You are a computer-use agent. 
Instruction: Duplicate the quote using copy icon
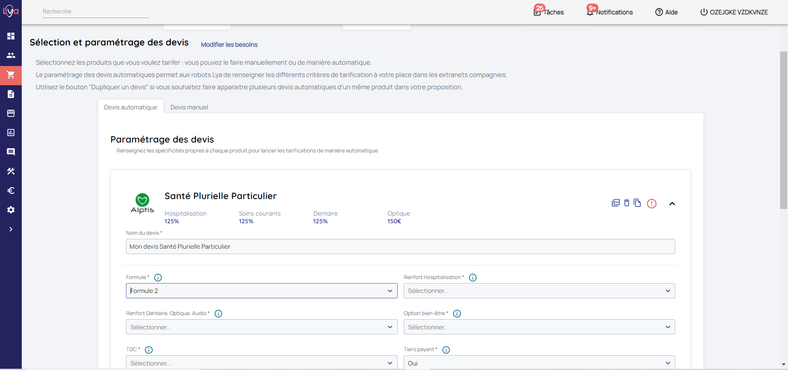point(637,203)
